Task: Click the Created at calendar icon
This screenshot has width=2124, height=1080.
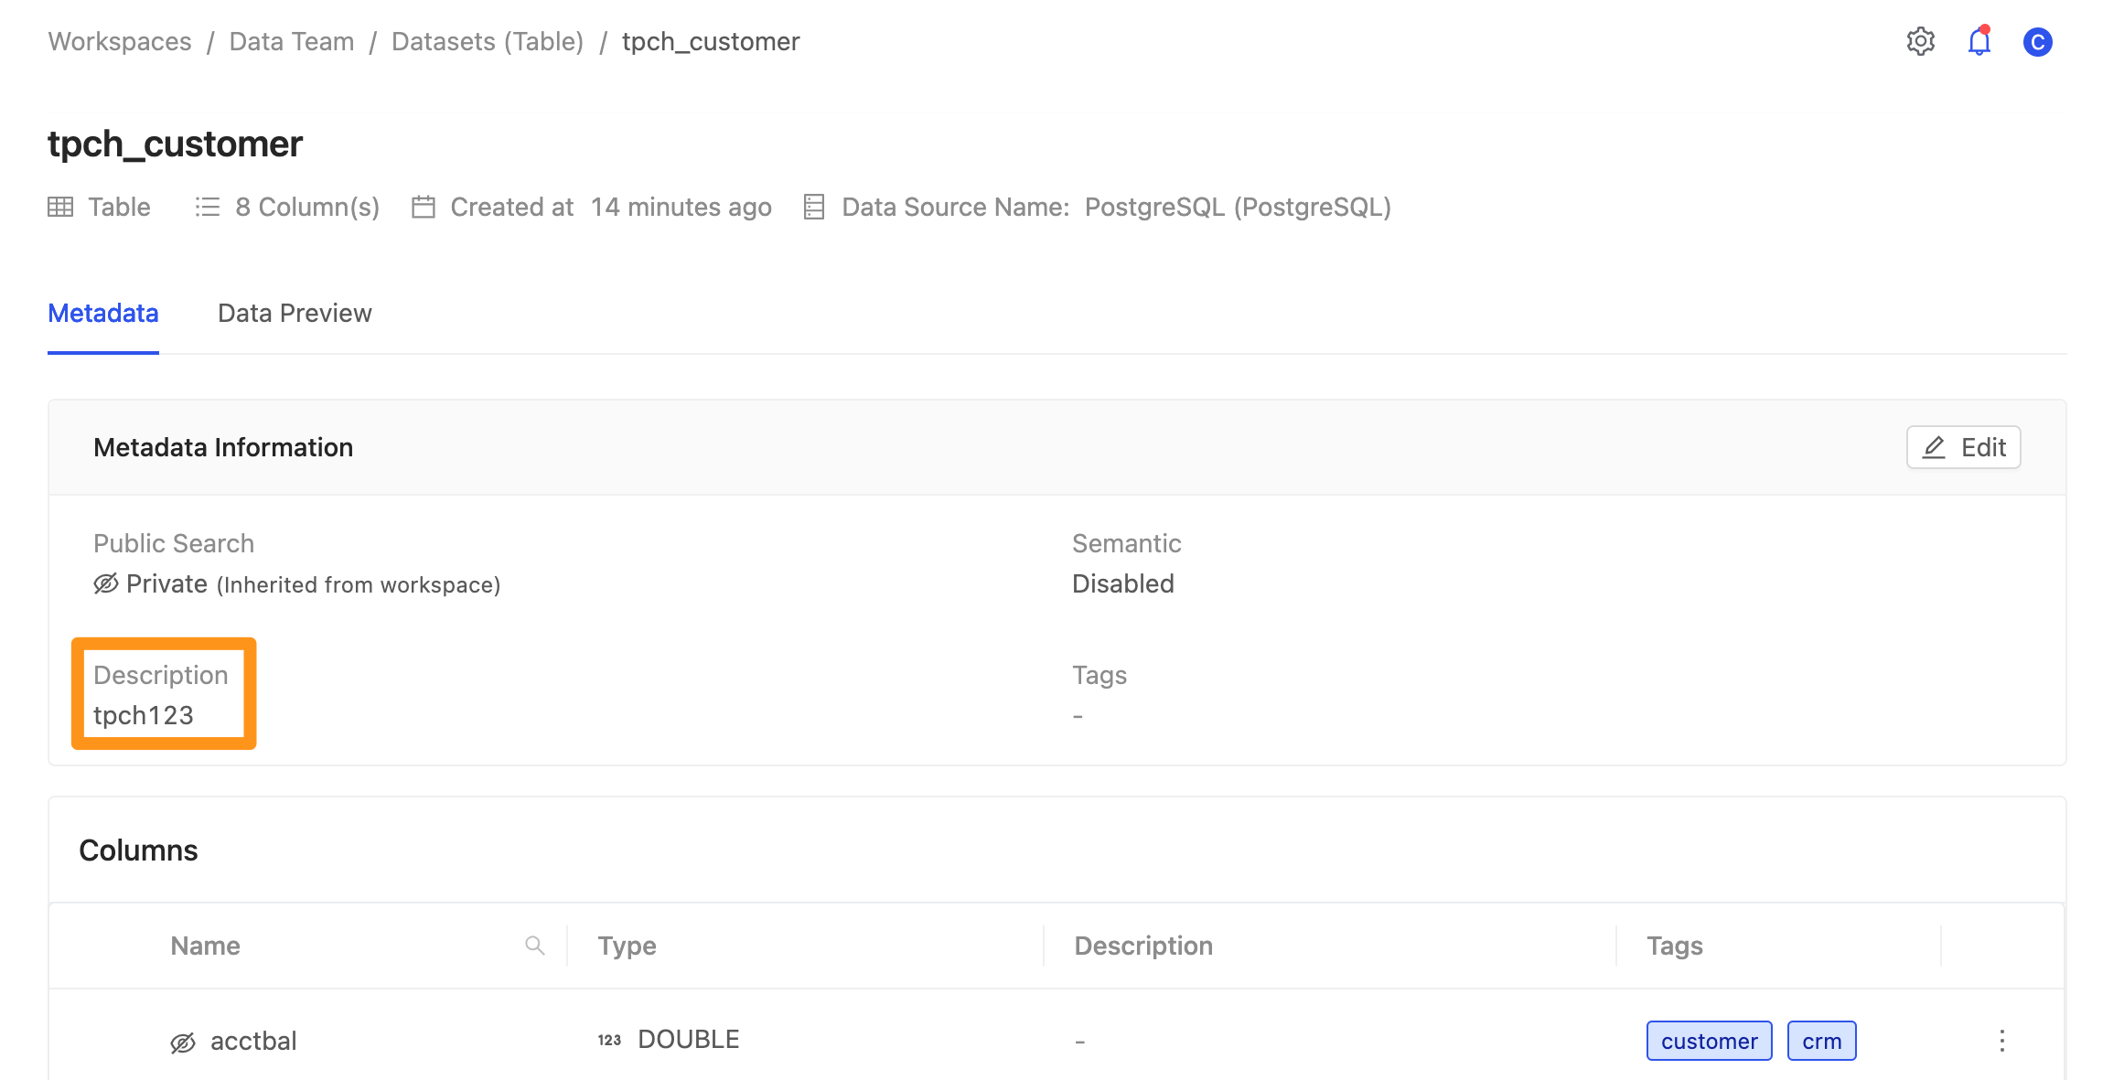Action: 424,208
